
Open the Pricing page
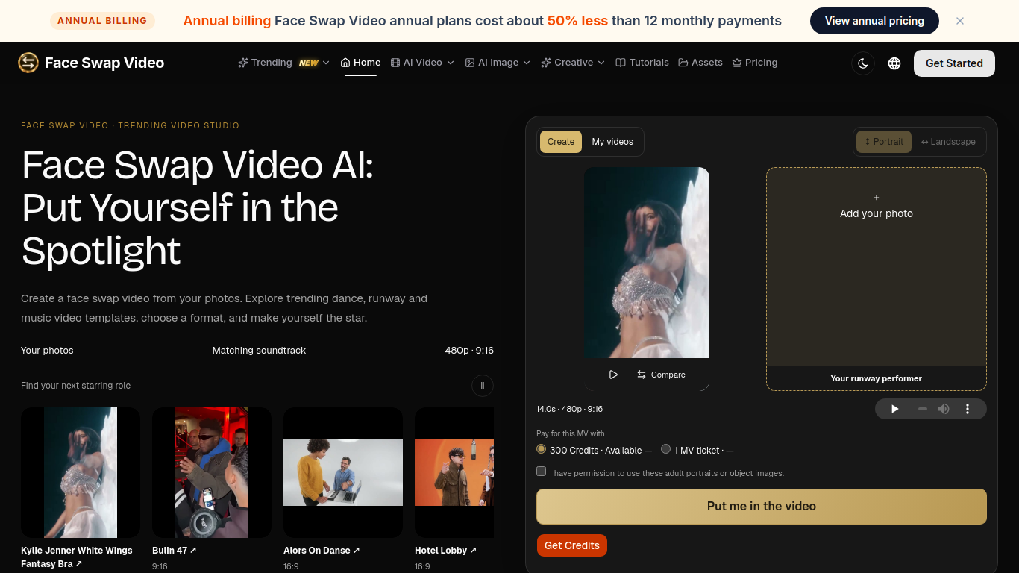755,63
